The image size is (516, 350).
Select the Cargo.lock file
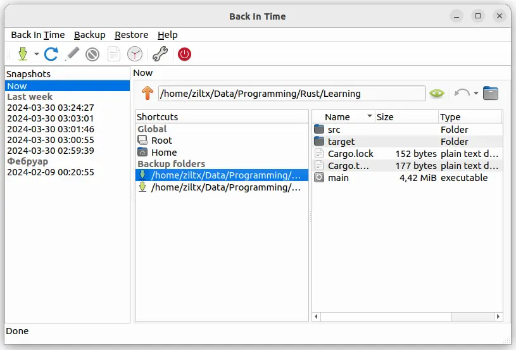[x=350, y=154]
